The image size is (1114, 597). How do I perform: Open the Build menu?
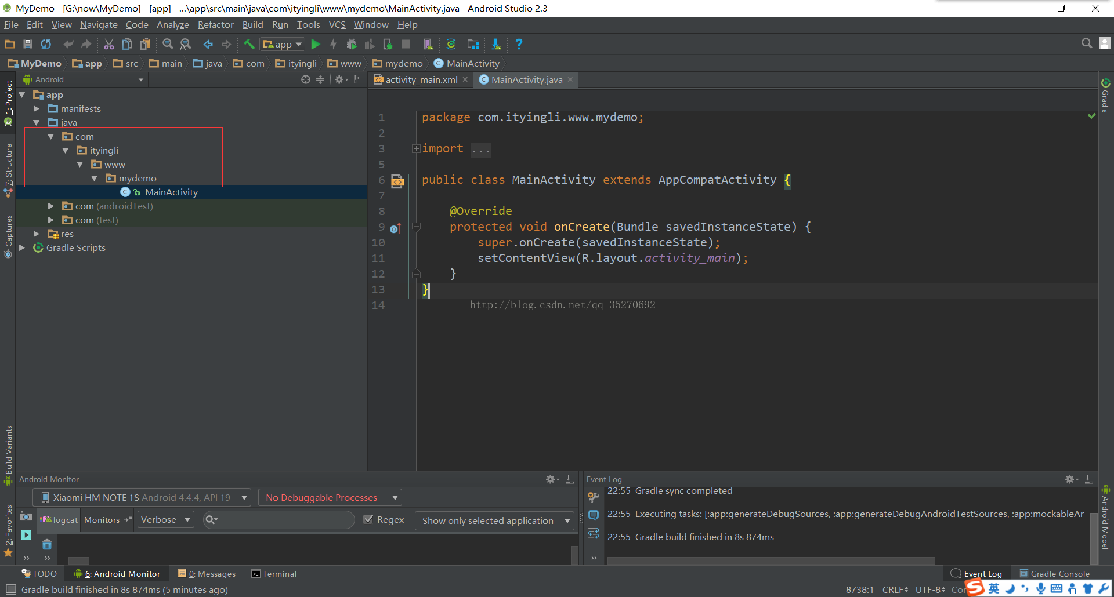pyautogui.click(x=252, y=24)
